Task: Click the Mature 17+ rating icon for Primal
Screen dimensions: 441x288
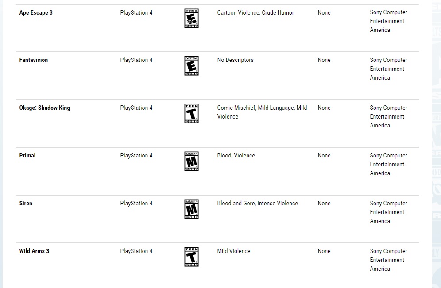Action: [191, 161]
